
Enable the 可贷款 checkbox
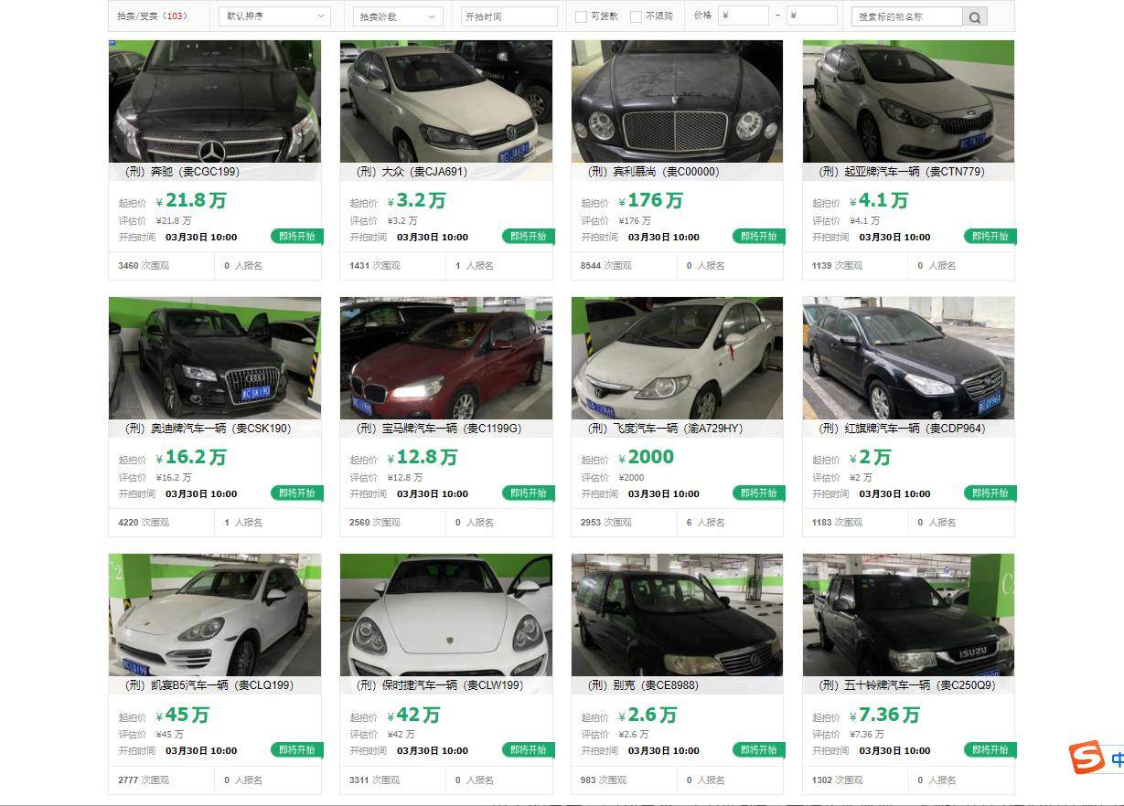[x=581, y=16]
